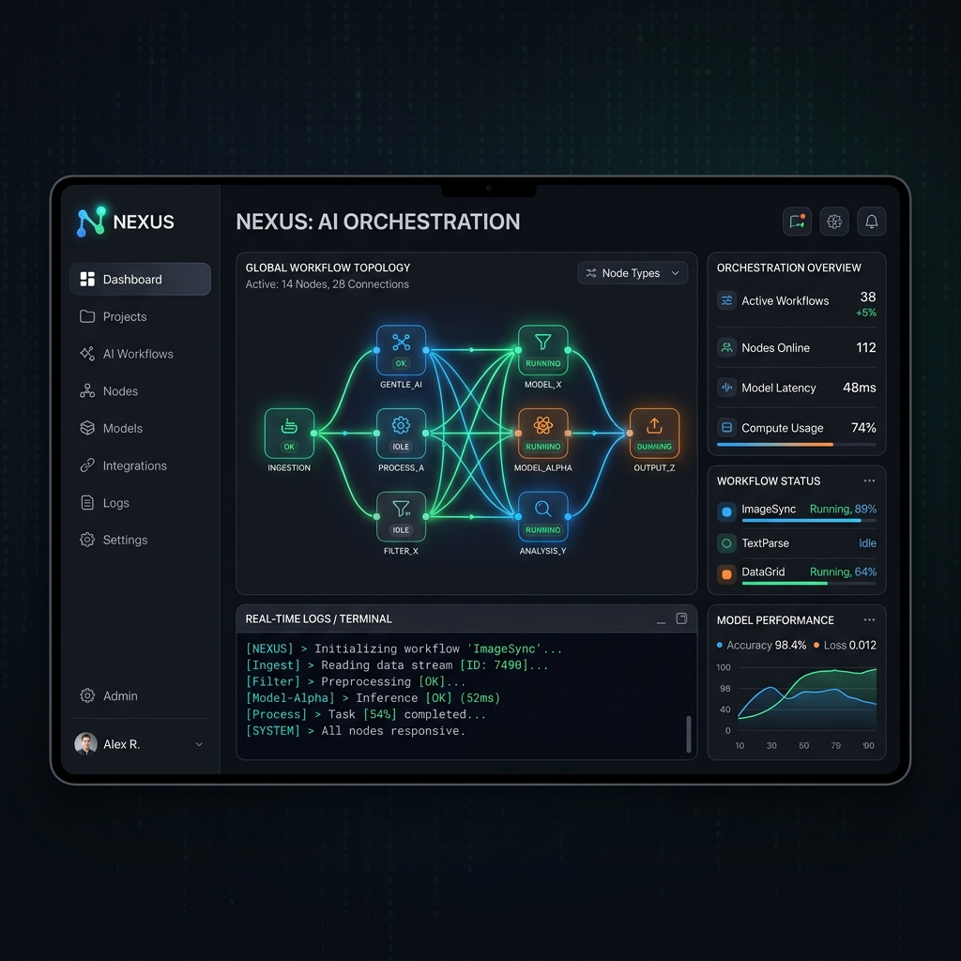This screenshot has height=961, width=961.
Task: Select the MODEL_ALPHA atom node
Action: pyautogui.click(x=543, y=434)
